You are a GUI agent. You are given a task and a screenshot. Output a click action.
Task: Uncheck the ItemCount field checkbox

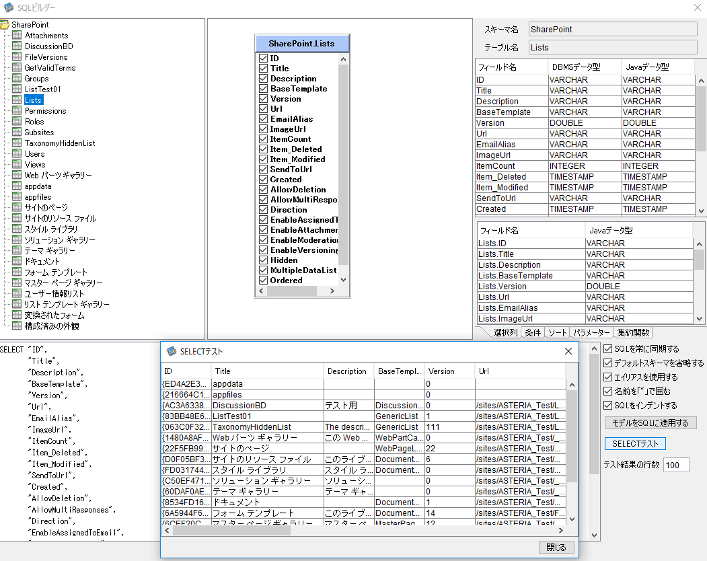coord(264,139)
